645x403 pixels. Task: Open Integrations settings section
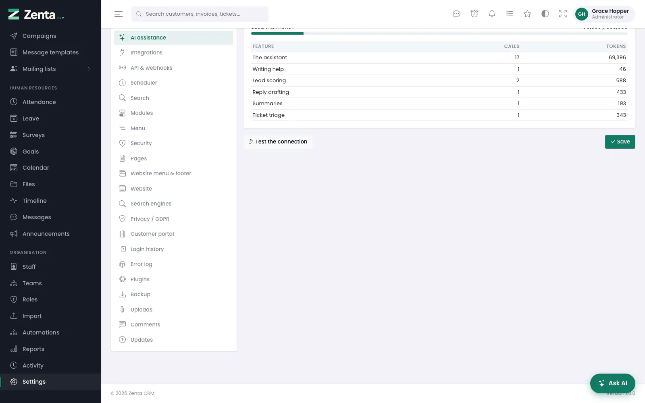[174, 52]
